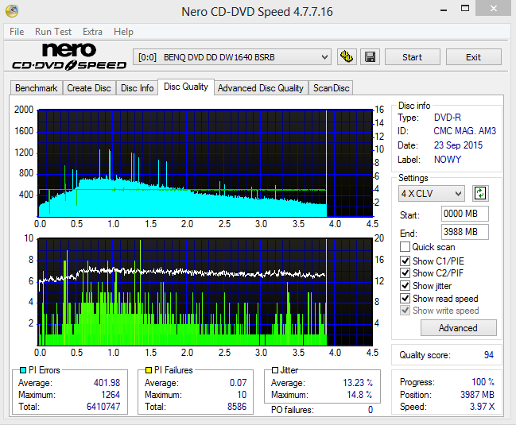Click PI Failures total 8586
The width and height of the screenshot is (516, 425).
coord(237,407)
